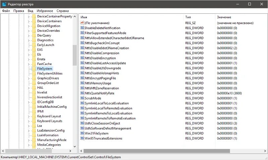Click the DWORD icon for NtfsMemoryUsage
Image resolution: width=268 pixels, height=160 pixels.
point(82,83)
